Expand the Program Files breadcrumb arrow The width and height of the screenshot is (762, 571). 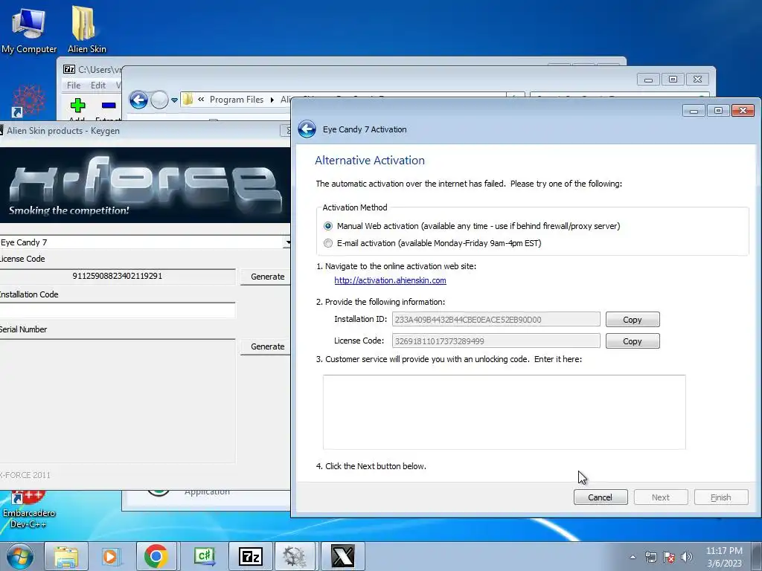[272, 100]
